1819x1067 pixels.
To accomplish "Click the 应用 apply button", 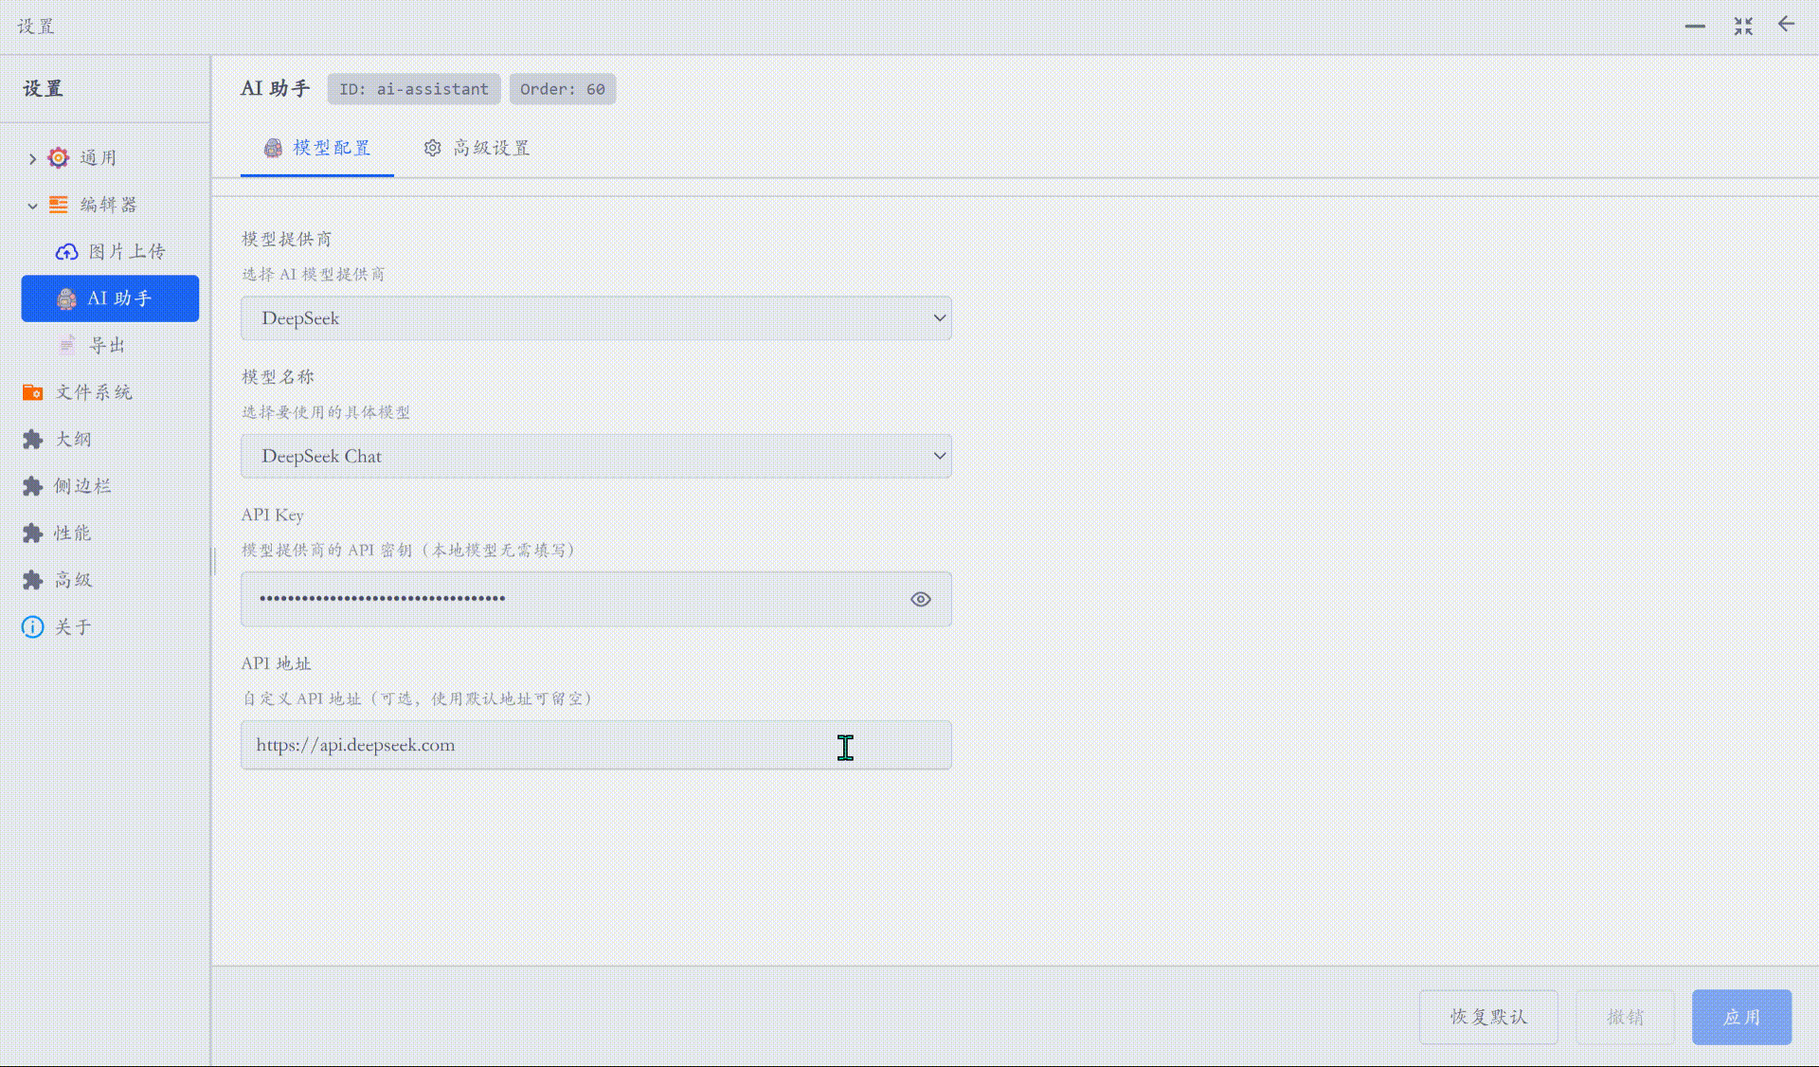I will [1740, 1017].
